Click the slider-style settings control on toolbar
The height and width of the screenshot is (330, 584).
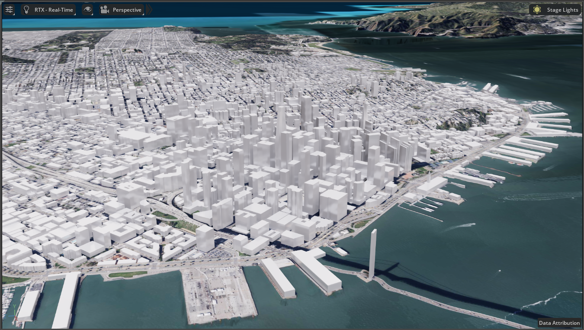pyautogui.click(x=9, y=10)
